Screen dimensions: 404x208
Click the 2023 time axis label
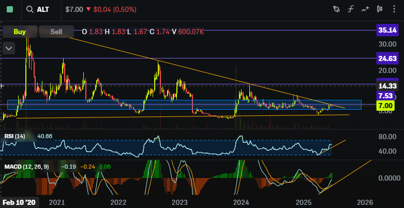(x=180, y=202)
